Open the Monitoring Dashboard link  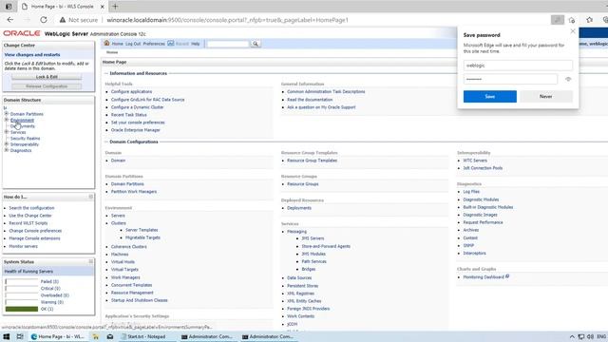[x=484, y=277]
